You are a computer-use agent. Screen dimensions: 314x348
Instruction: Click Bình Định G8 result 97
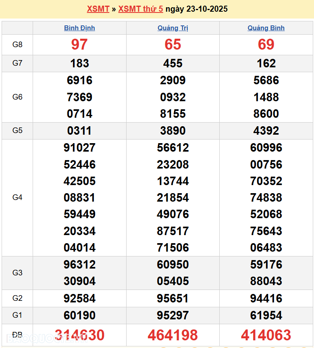pos(79,44)
